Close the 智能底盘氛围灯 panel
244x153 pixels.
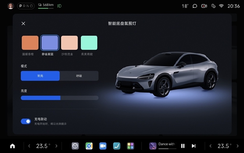(x=23, y=23)
